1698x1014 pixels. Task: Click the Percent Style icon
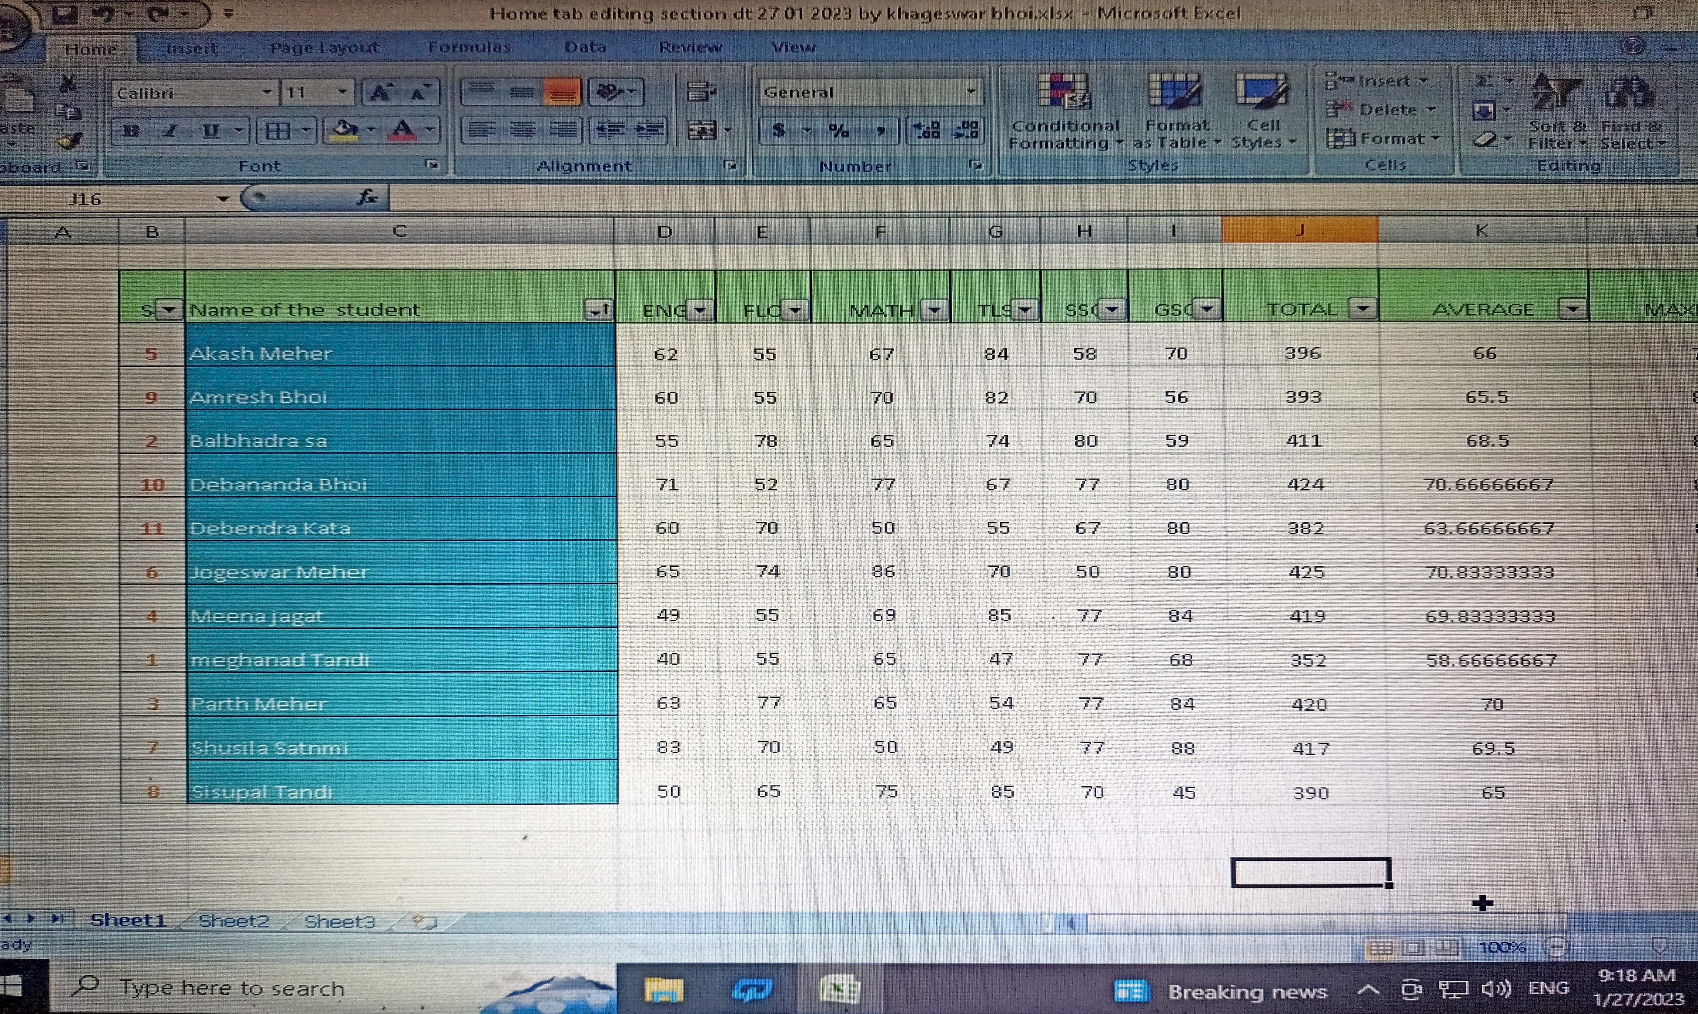838,130
